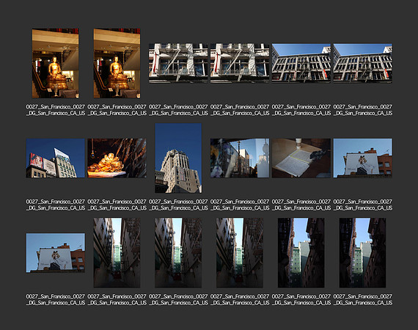Click the filename label under the rooftop billboards photo
Screen dimensions: 418x330
point(56,205)
